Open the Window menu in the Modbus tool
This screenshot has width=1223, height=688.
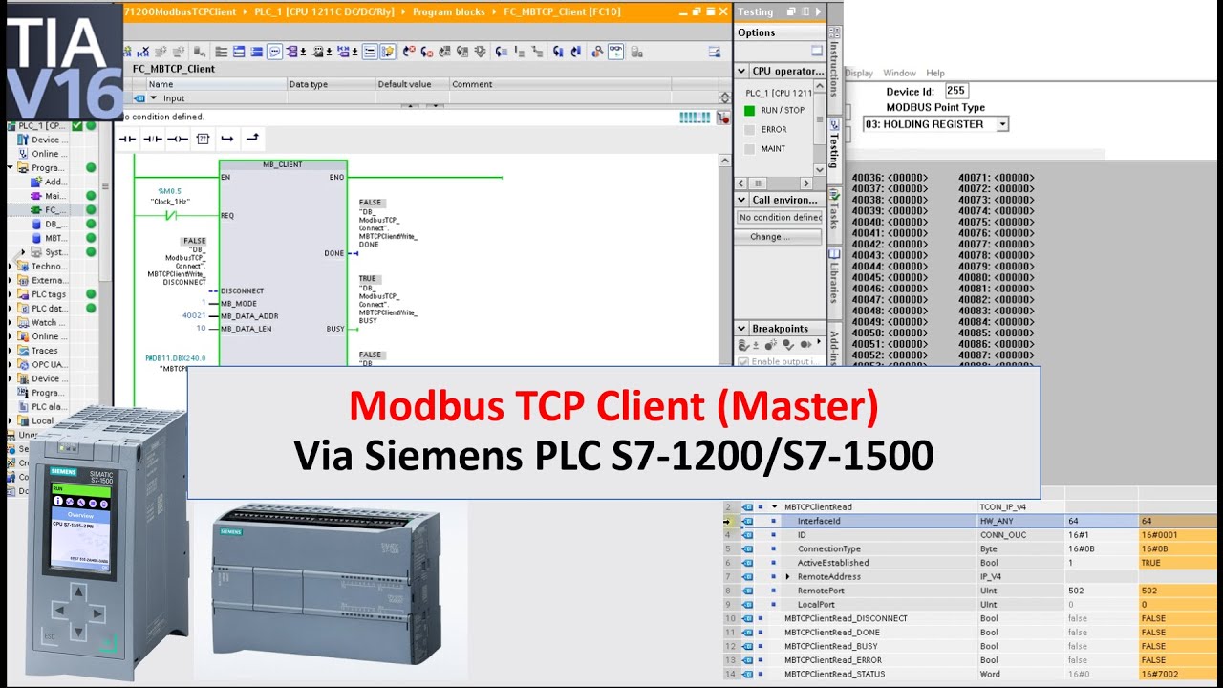(x=899, y=73)
